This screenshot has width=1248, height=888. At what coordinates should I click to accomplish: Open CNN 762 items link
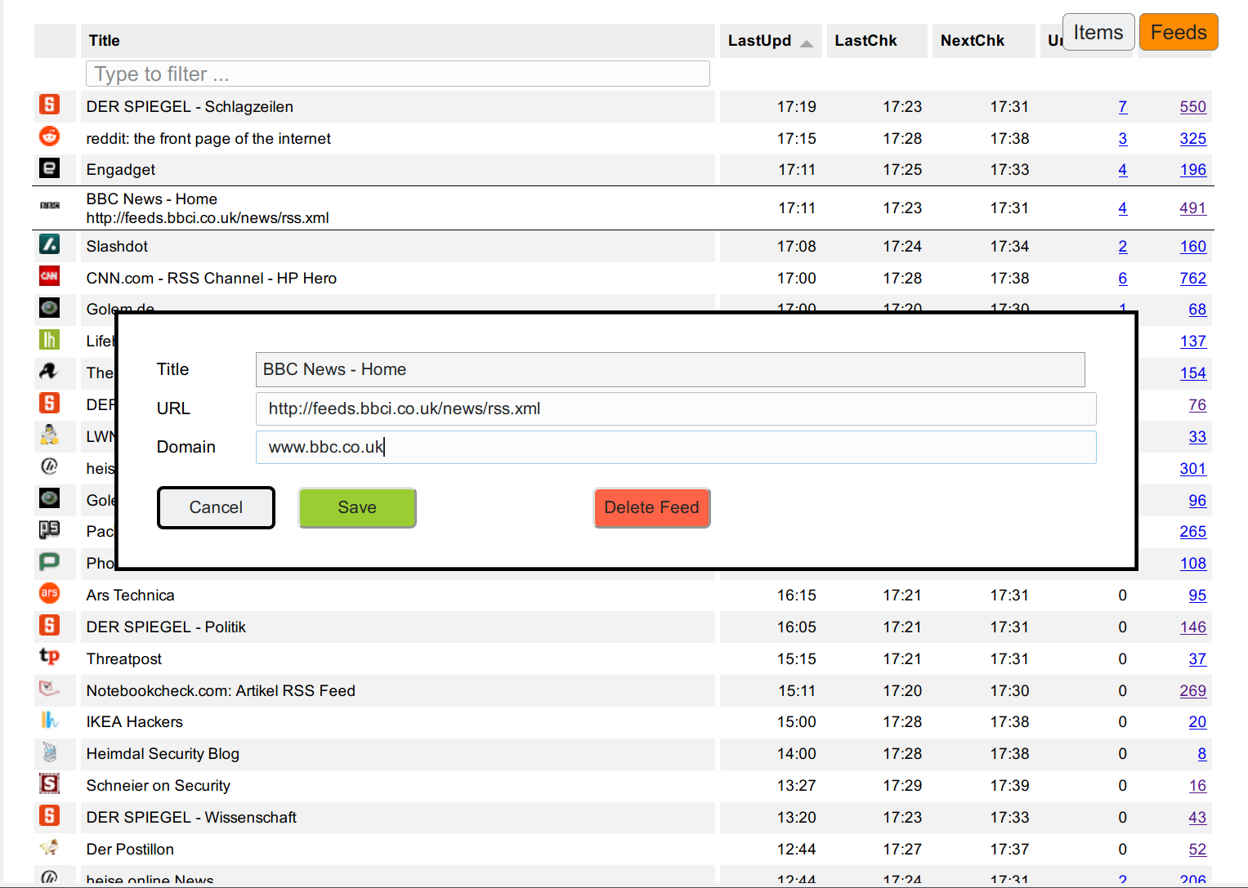pos(1192,279)
